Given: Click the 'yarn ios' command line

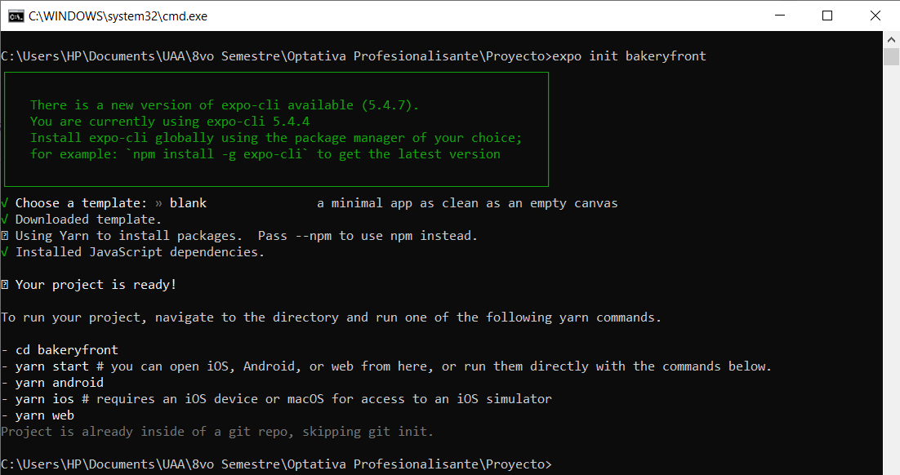Looking at the screenshot, I should click(x=45, y=398).
